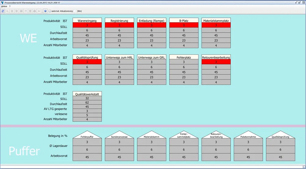Click the Unterwegs zum GRL header
This screenshot has width=306, height=169.
[x=152, y=57]
